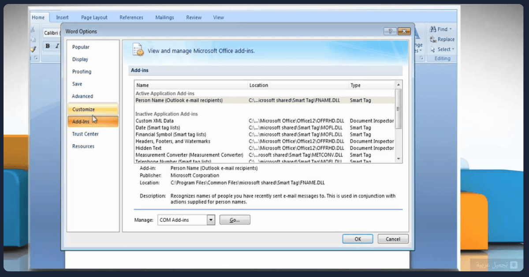Switch to the Home ribbon tab
Image resolution: width=529 pixels, height=277 pixels.
point(38,18)
